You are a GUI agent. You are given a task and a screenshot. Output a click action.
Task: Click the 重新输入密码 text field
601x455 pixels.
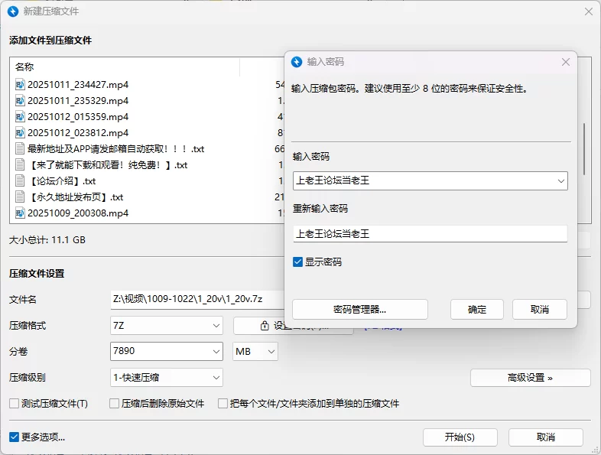pos(430,234)
